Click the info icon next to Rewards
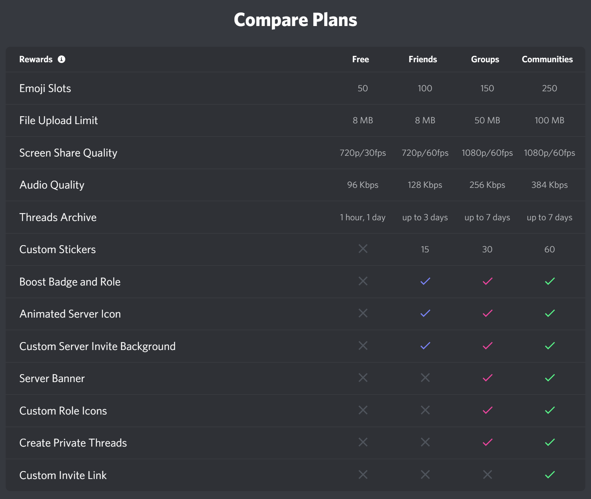The width and height of the screenshot is (591, 499). [x=62, y=59]
